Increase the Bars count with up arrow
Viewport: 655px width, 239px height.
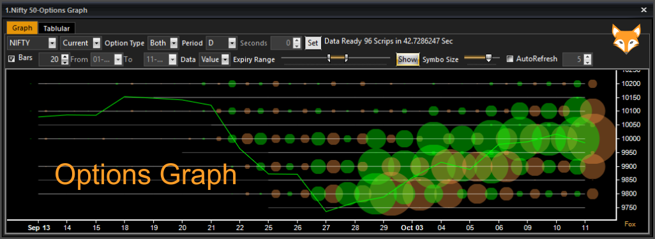coord(64,57)
